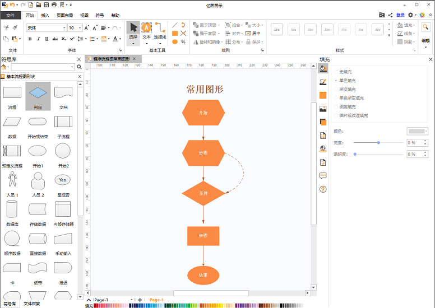Select the single color gradient fill option
The height and width of the screenshot is (308, 435).
tap(336, 98)
